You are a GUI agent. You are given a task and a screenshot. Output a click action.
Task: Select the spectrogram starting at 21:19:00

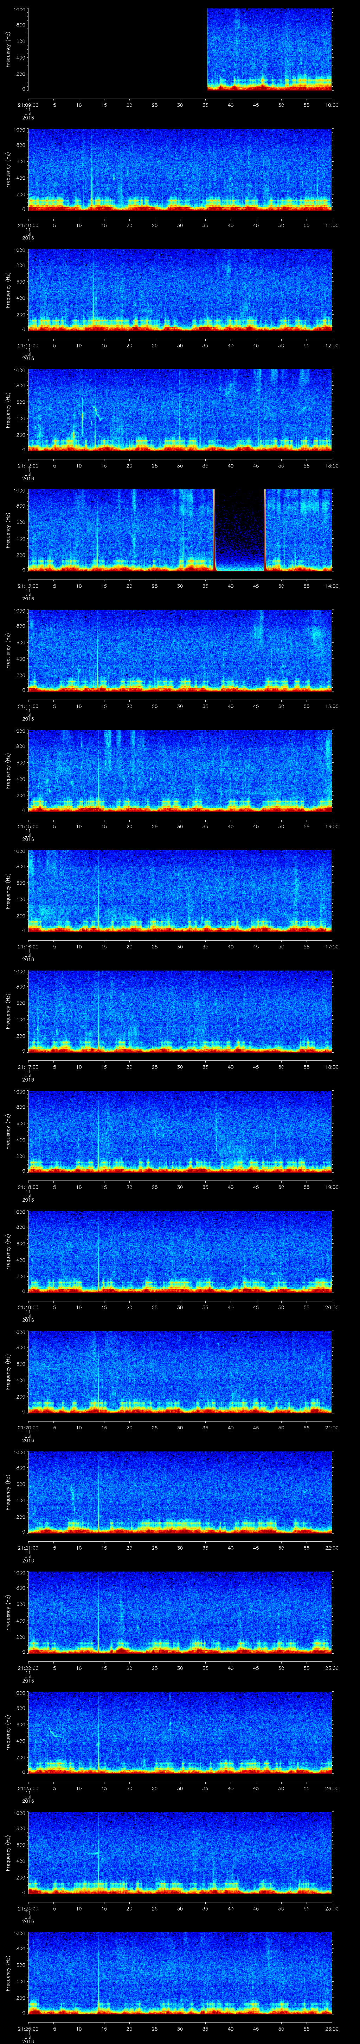click(x=180, y=1251)
